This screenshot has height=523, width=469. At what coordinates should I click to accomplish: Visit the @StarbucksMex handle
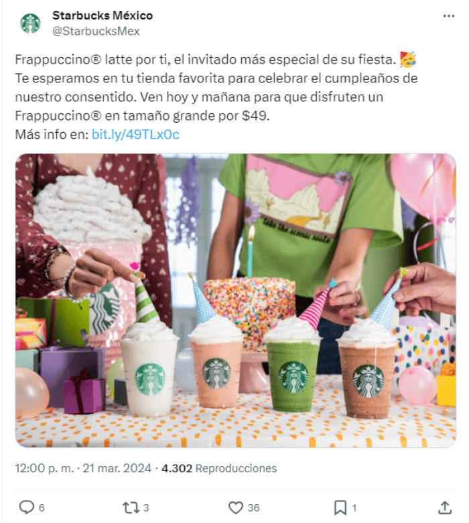point(96,31)
